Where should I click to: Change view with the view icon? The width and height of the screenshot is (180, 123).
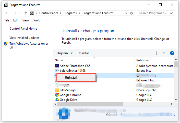pyautogui.click(x=158, y=53)
